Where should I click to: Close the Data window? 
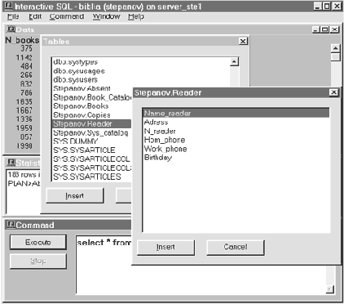(x=335, y=29)
